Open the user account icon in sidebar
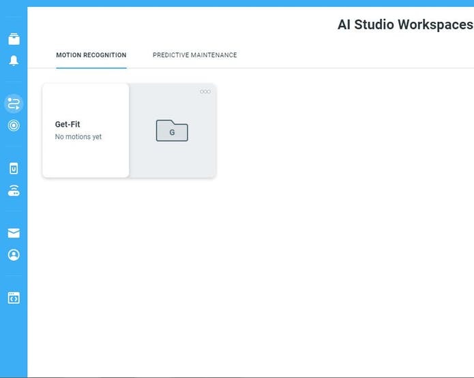 pos(14,255)
